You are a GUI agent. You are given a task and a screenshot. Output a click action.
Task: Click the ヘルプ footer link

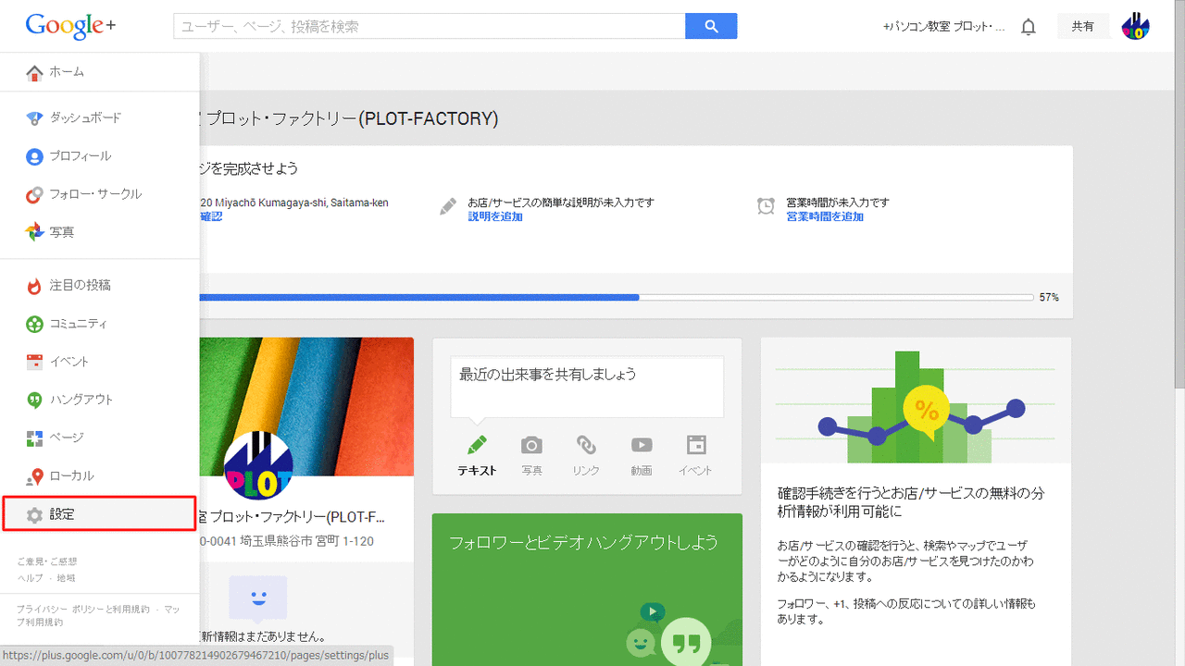pyautogui.click(x=30, y=578)
